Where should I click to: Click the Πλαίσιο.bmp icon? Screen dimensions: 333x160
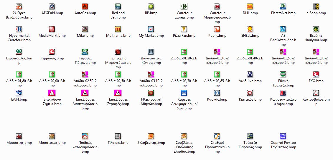pos(118,136)
